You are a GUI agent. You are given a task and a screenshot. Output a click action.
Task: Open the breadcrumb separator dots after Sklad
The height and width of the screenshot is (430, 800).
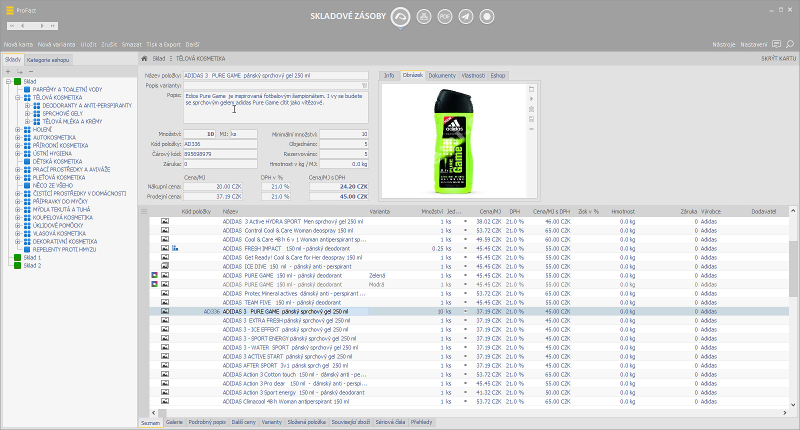point(171,58)
